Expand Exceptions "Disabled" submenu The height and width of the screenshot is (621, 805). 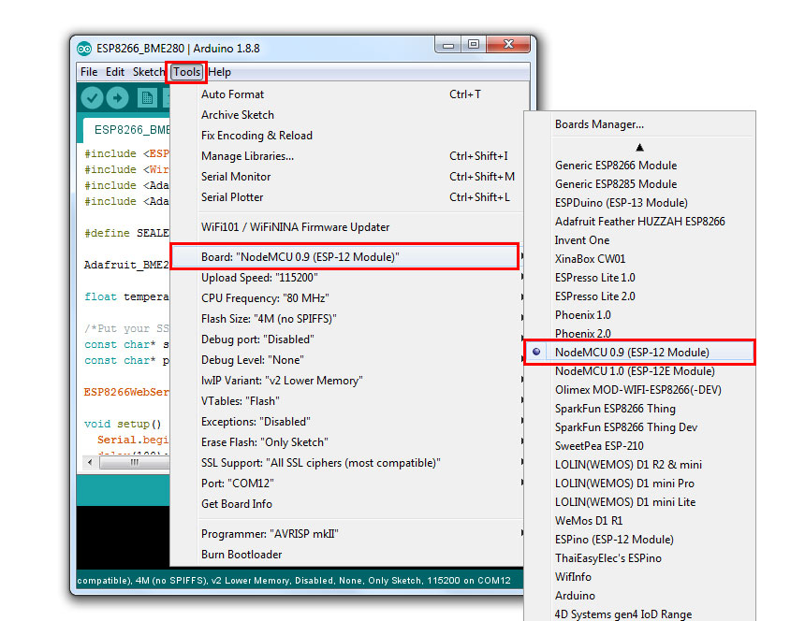tap(346, 421)
